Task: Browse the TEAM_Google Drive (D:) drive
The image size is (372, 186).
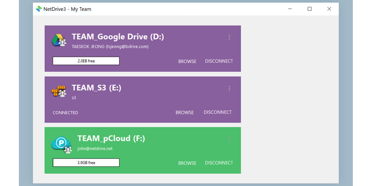Action: [x=187, y=61]
